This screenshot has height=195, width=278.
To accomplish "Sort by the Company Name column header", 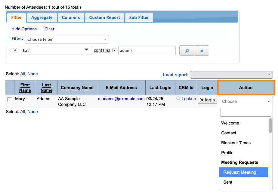I will point(77,88).
